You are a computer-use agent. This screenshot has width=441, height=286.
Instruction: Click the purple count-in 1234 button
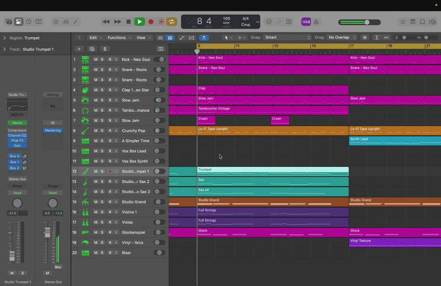click(306, 22)
